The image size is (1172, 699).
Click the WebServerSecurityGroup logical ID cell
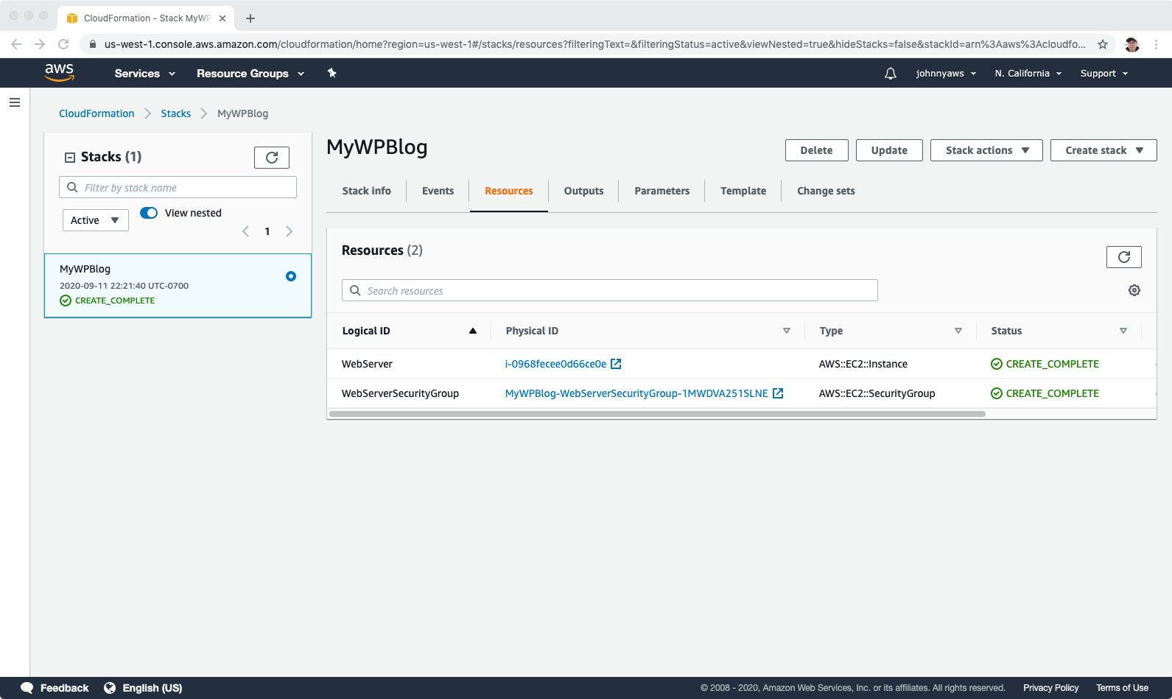[400, 393]
